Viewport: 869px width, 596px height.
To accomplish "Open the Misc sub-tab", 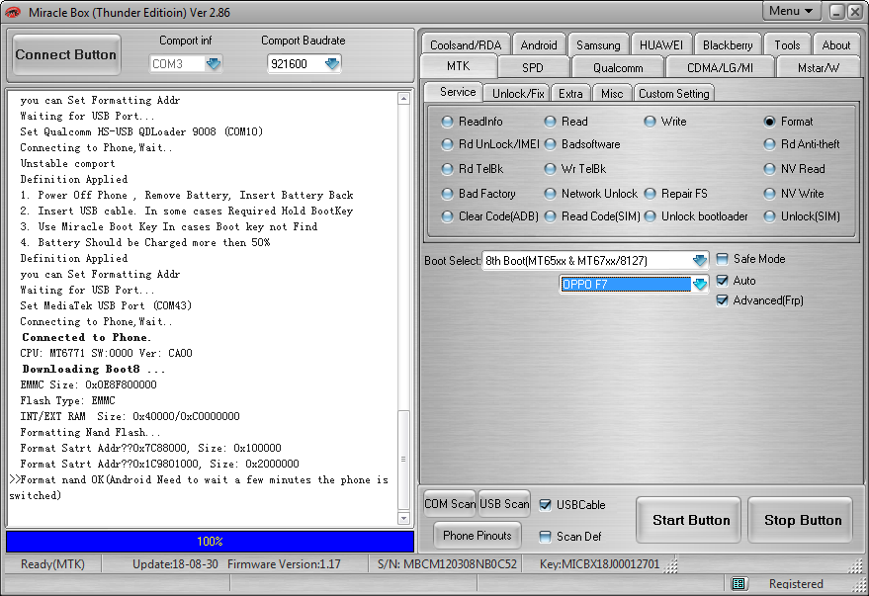I will point(612,94).
